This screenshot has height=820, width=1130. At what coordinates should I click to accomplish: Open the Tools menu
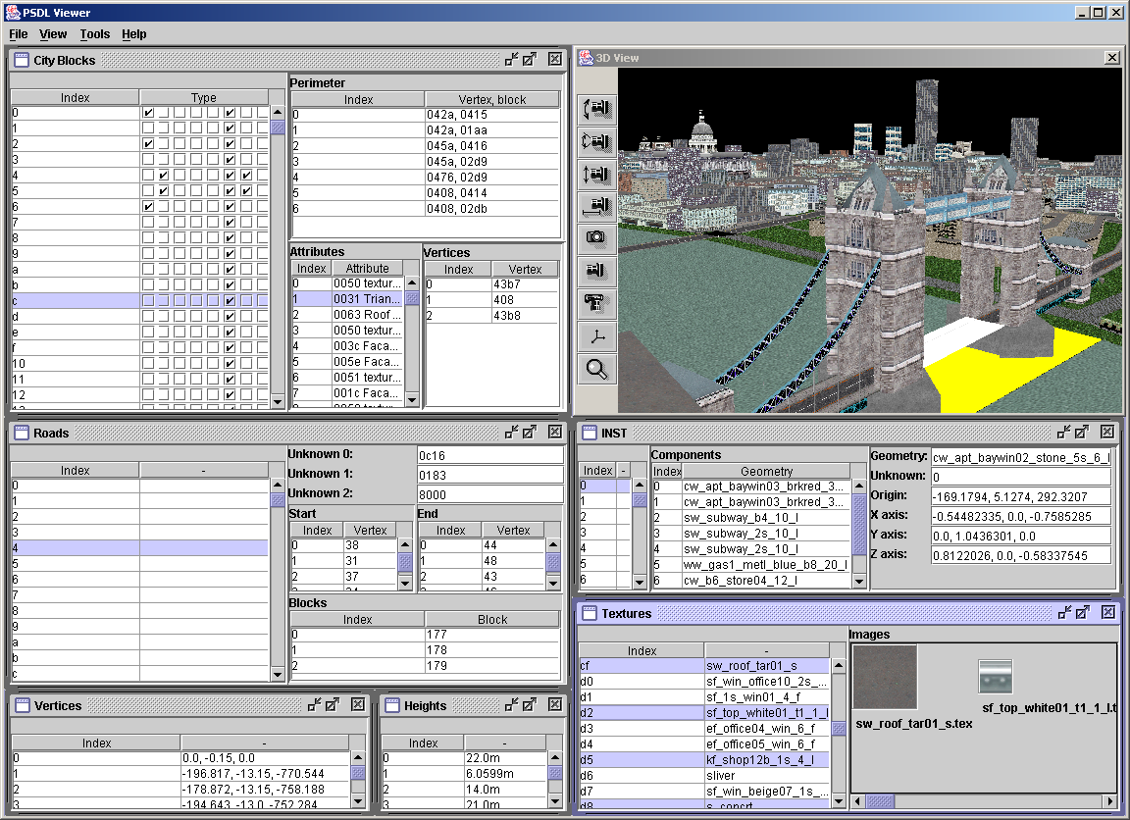[95, 34]
